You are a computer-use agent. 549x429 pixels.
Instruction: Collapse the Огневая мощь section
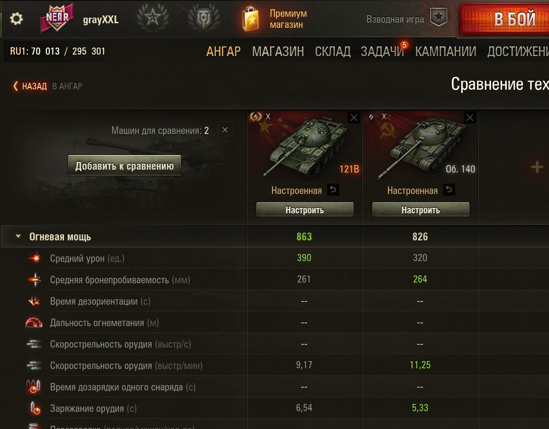coord(18,236)
